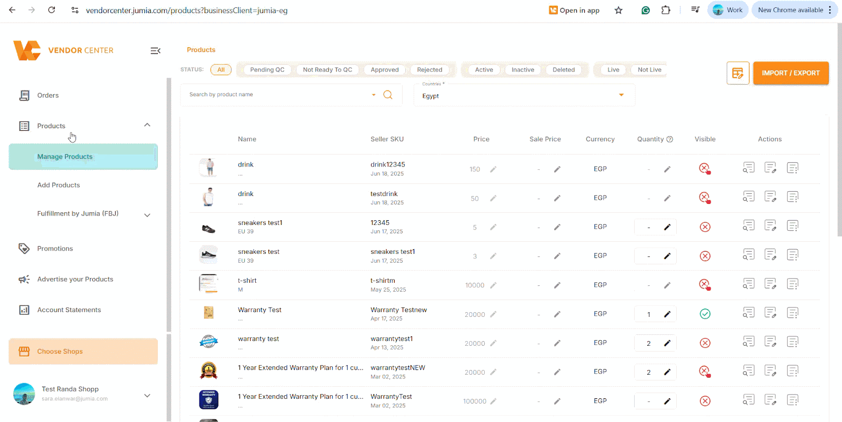Expand Fulfillment by Jumia (FBJ) submenu

tap(147, 214)
